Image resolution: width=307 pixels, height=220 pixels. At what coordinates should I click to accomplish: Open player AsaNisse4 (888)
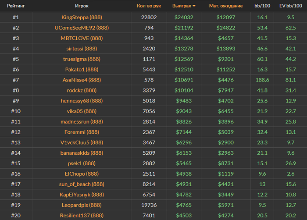pyautogui.click(x=82, y=80)
